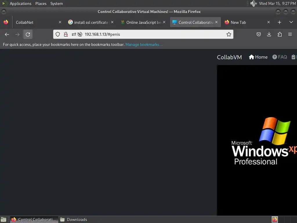Click the Windows XP VM display
Viewport: 297px width, 223px height.
(257, 140)
